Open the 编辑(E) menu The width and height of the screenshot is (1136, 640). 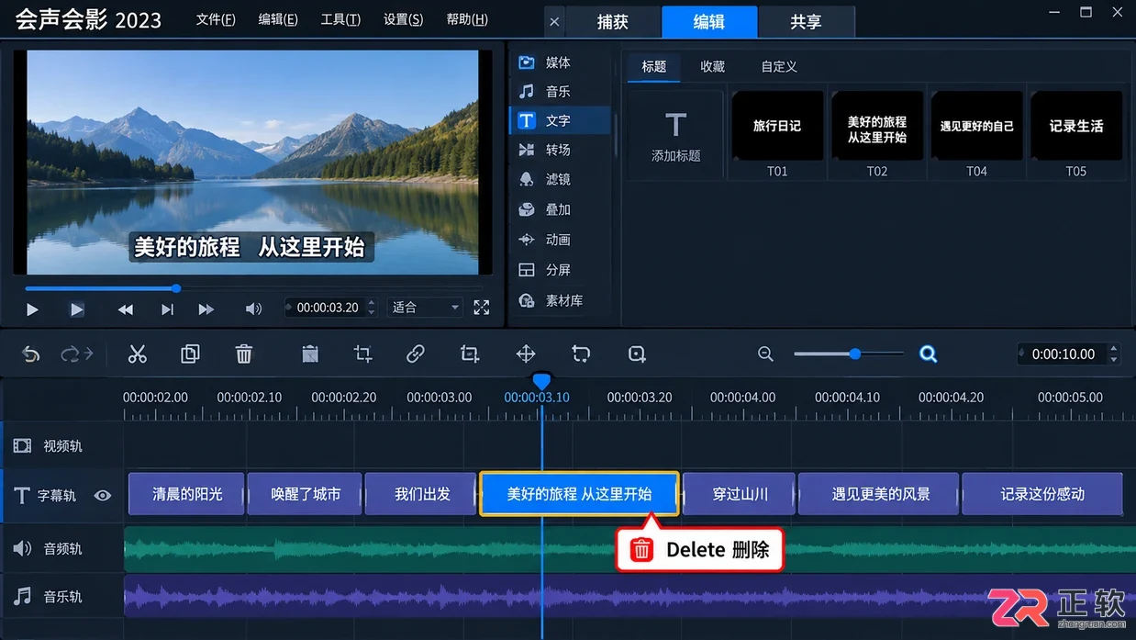278,19
